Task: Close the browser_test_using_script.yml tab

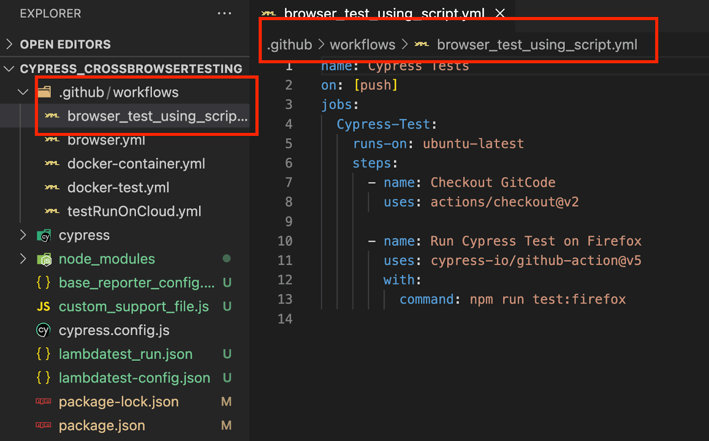Action: pyautogui.click(x=500, y=13)
